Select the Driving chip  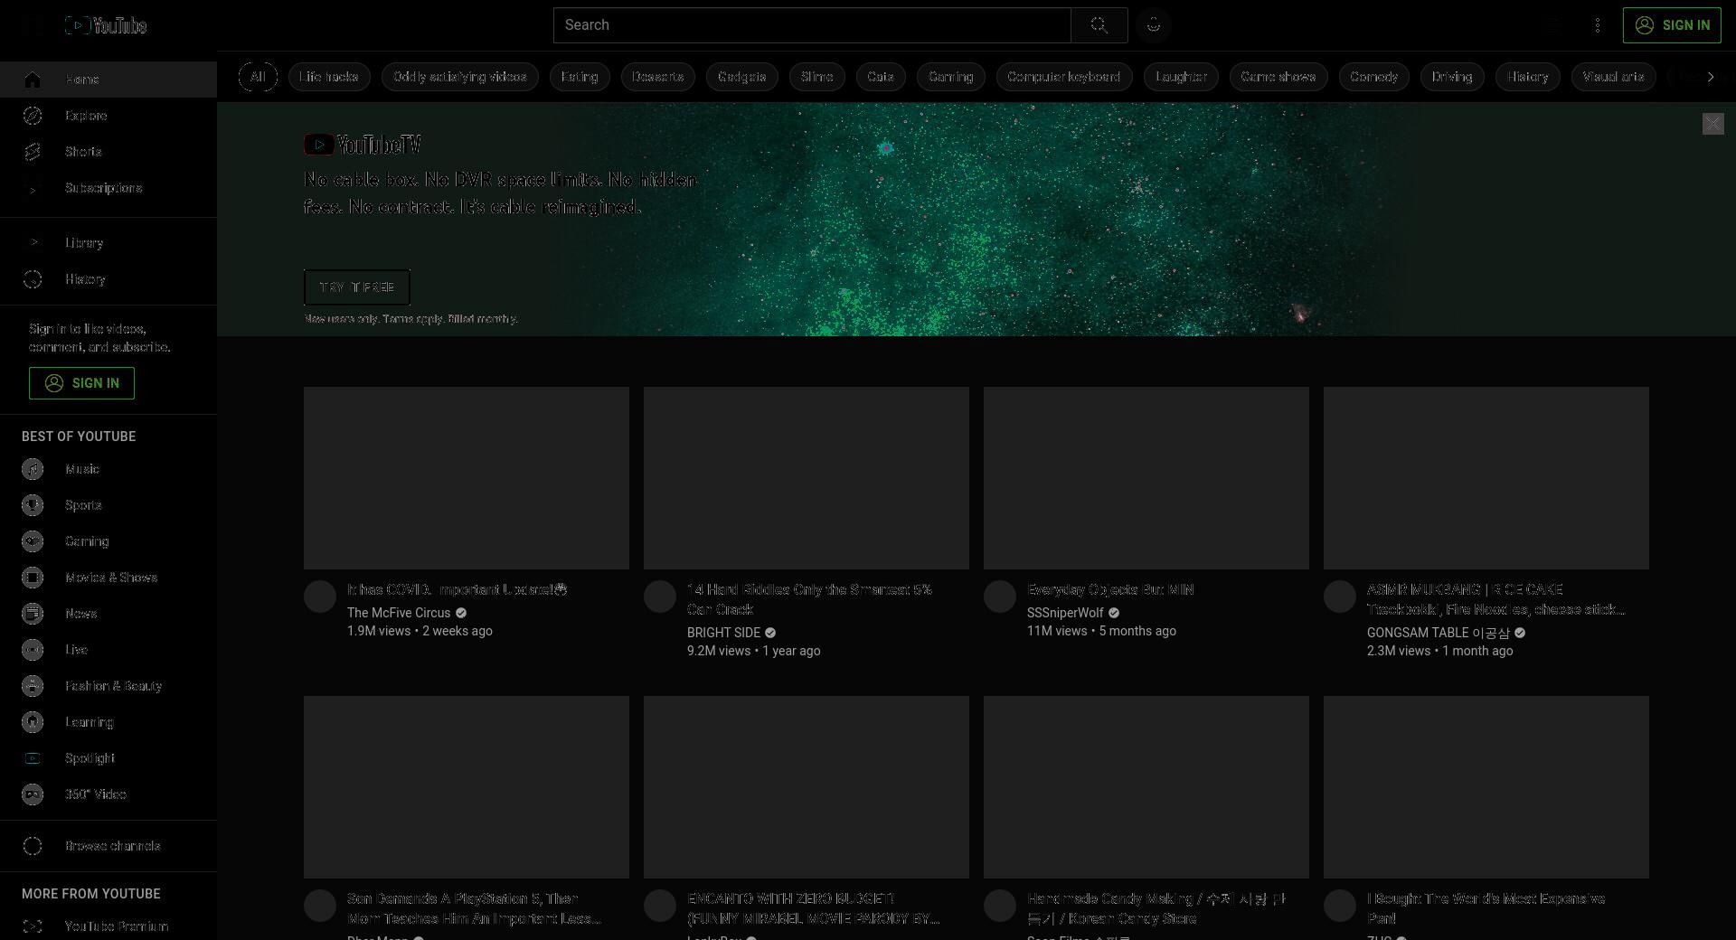point(1451,77)
